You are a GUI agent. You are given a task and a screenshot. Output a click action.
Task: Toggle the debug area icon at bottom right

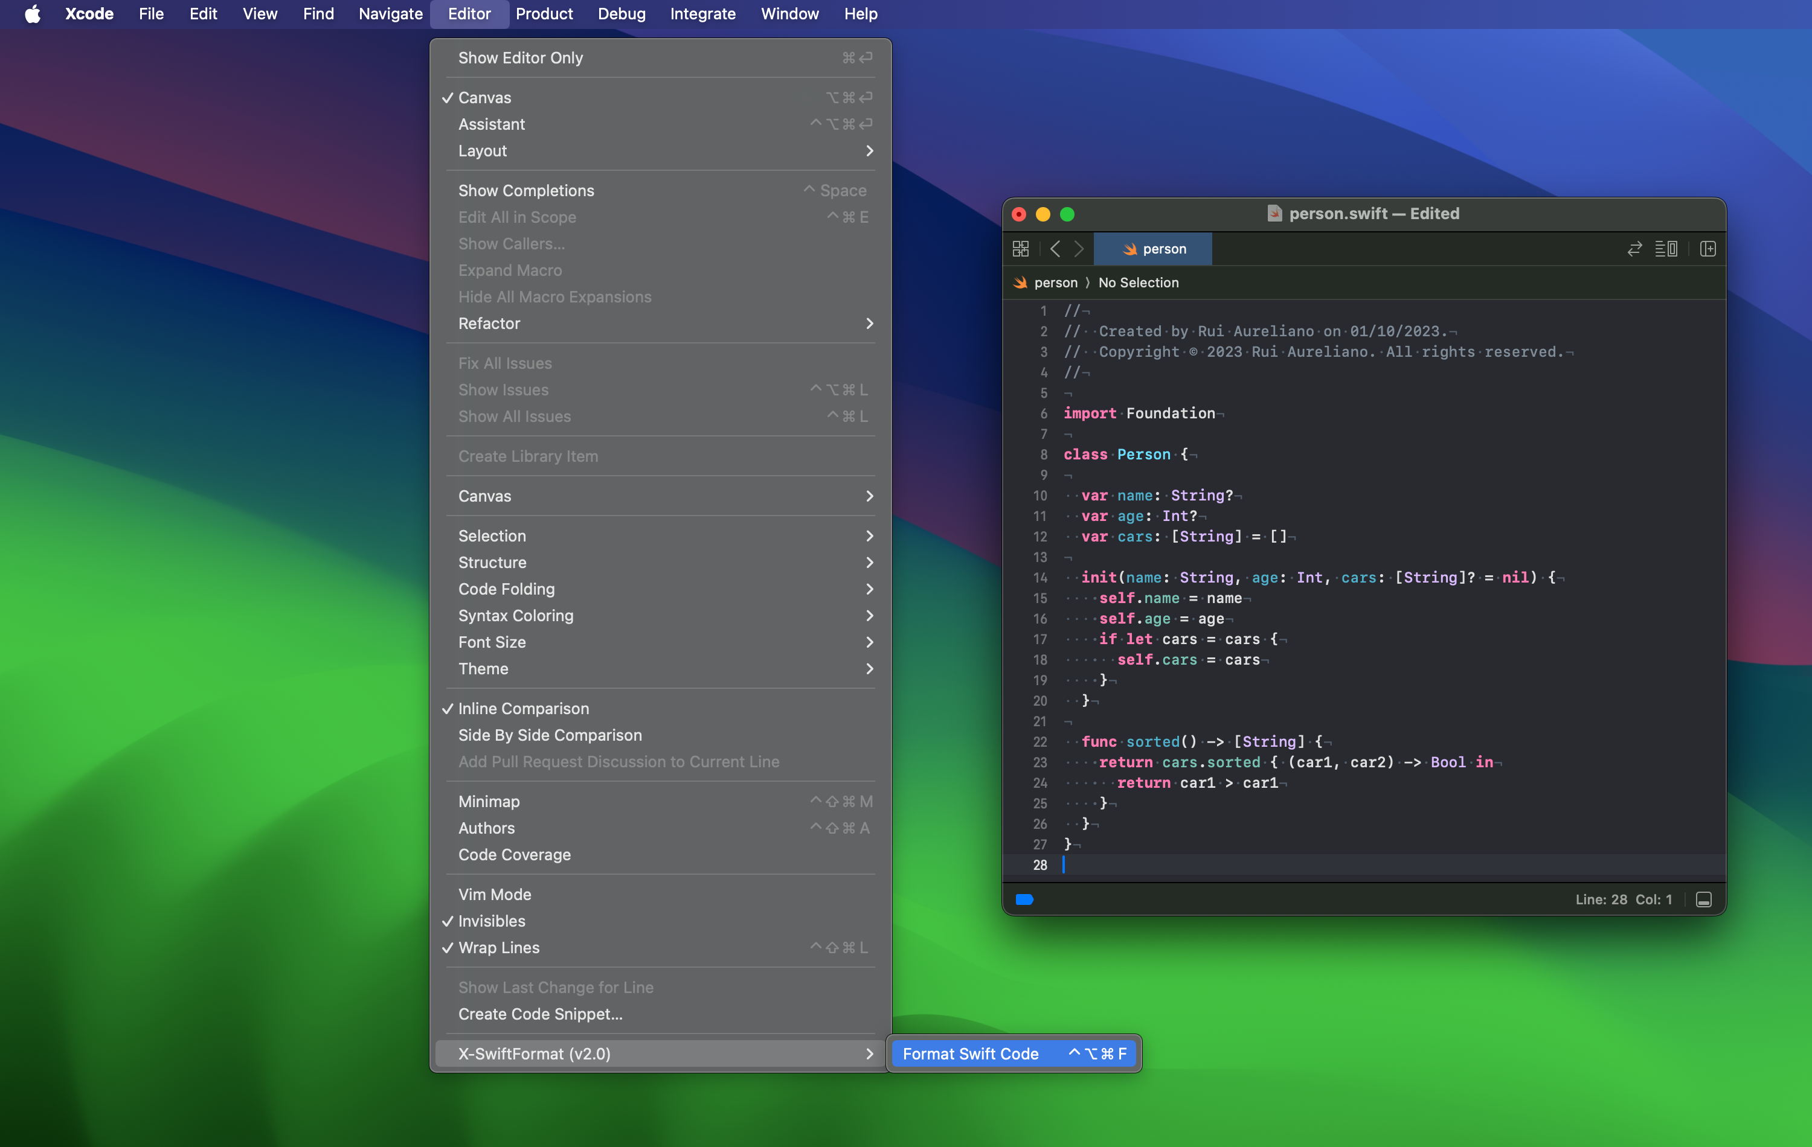[x=1704, y=899]
